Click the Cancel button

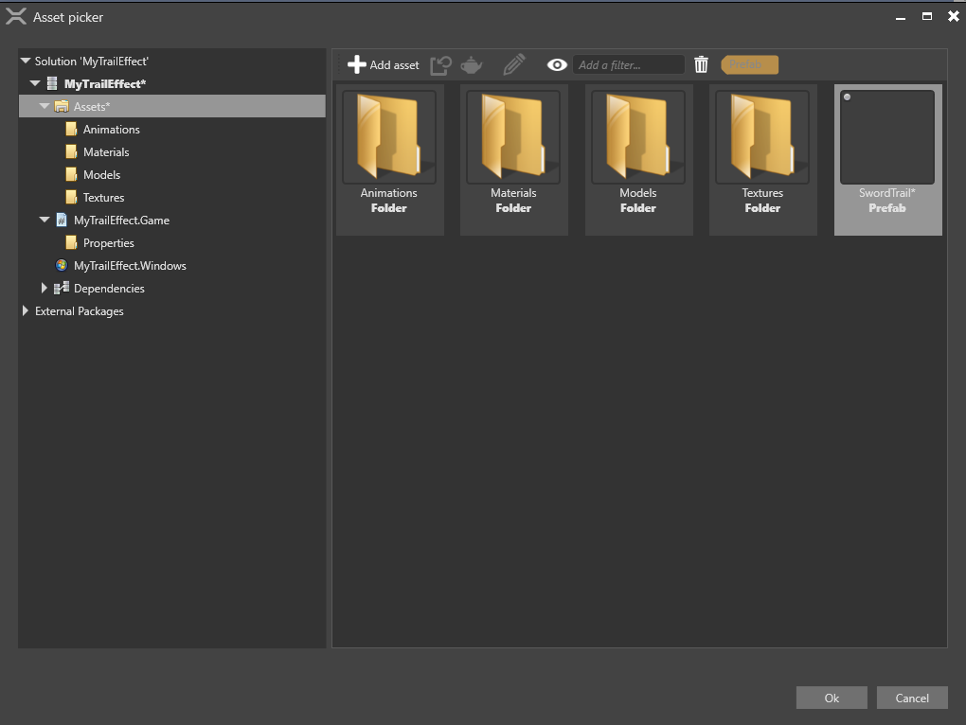[x=911, y=698]
